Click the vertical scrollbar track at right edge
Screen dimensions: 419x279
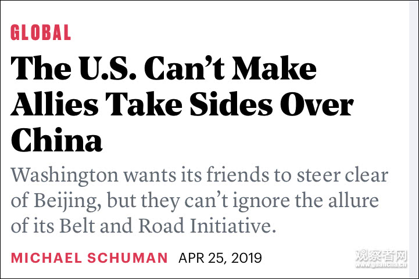click(414, 139)
